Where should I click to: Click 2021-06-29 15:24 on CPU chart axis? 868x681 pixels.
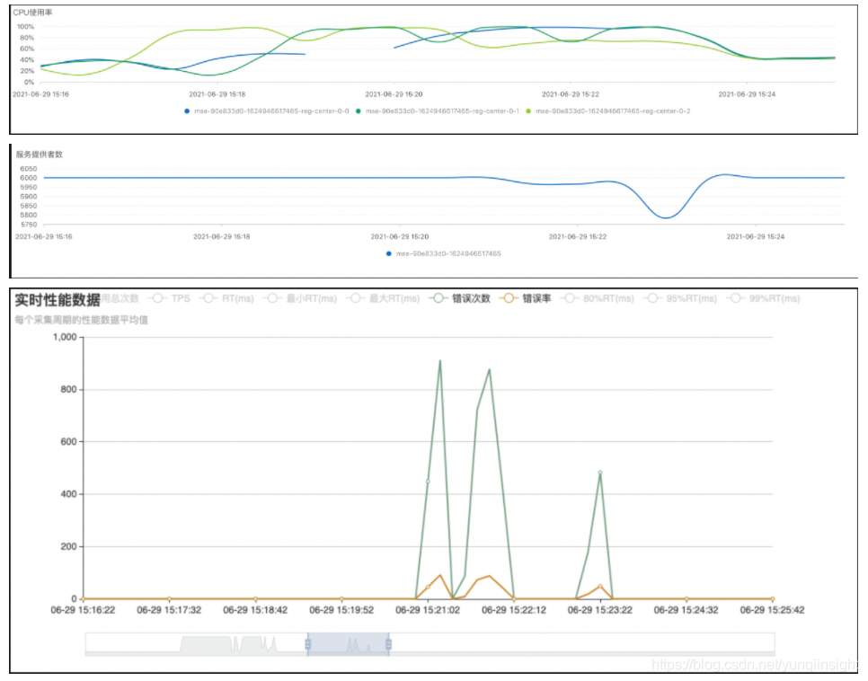tap(747, 94)
